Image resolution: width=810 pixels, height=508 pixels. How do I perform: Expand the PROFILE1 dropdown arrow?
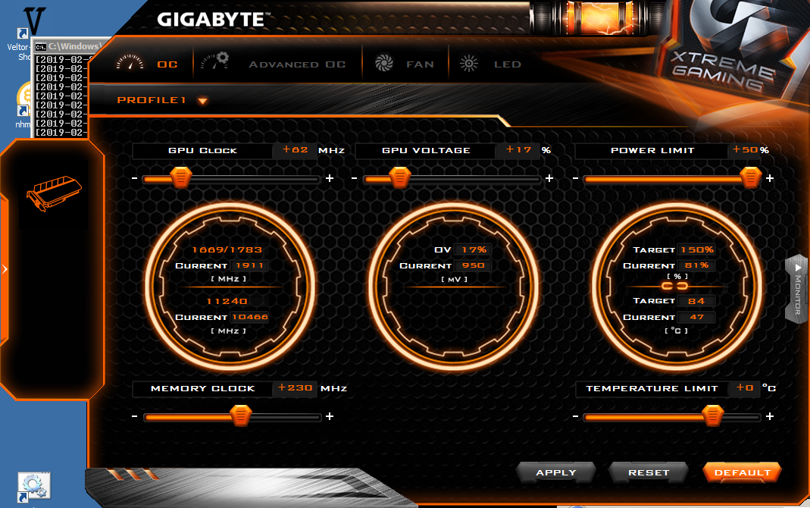203,101
